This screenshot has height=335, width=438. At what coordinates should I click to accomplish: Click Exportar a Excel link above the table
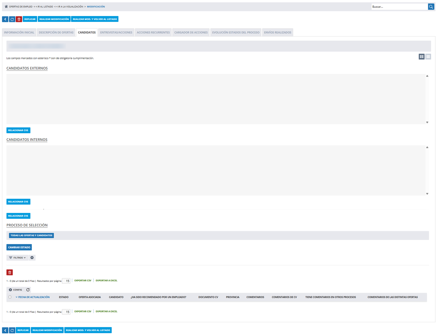pos(107,281)
